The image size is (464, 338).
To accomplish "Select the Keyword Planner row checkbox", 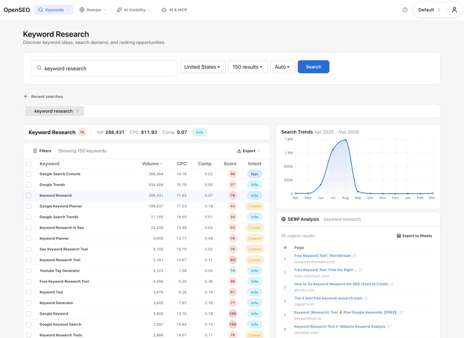I will pos(28,239).
